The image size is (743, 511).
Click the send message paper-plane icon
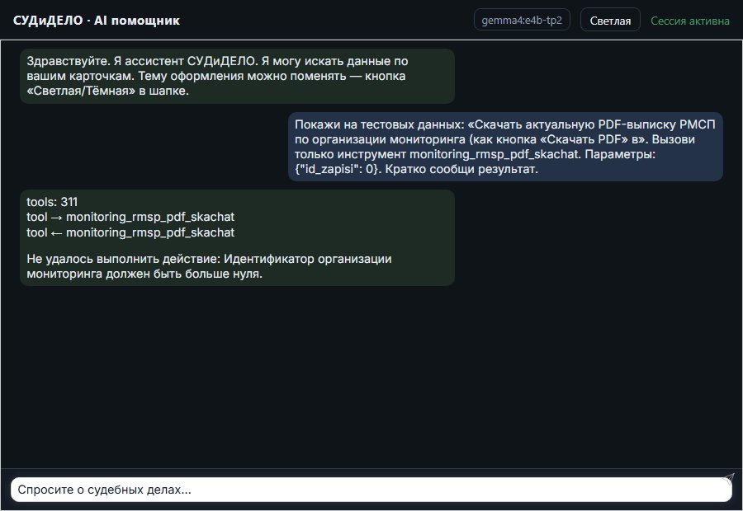[728, 479]
